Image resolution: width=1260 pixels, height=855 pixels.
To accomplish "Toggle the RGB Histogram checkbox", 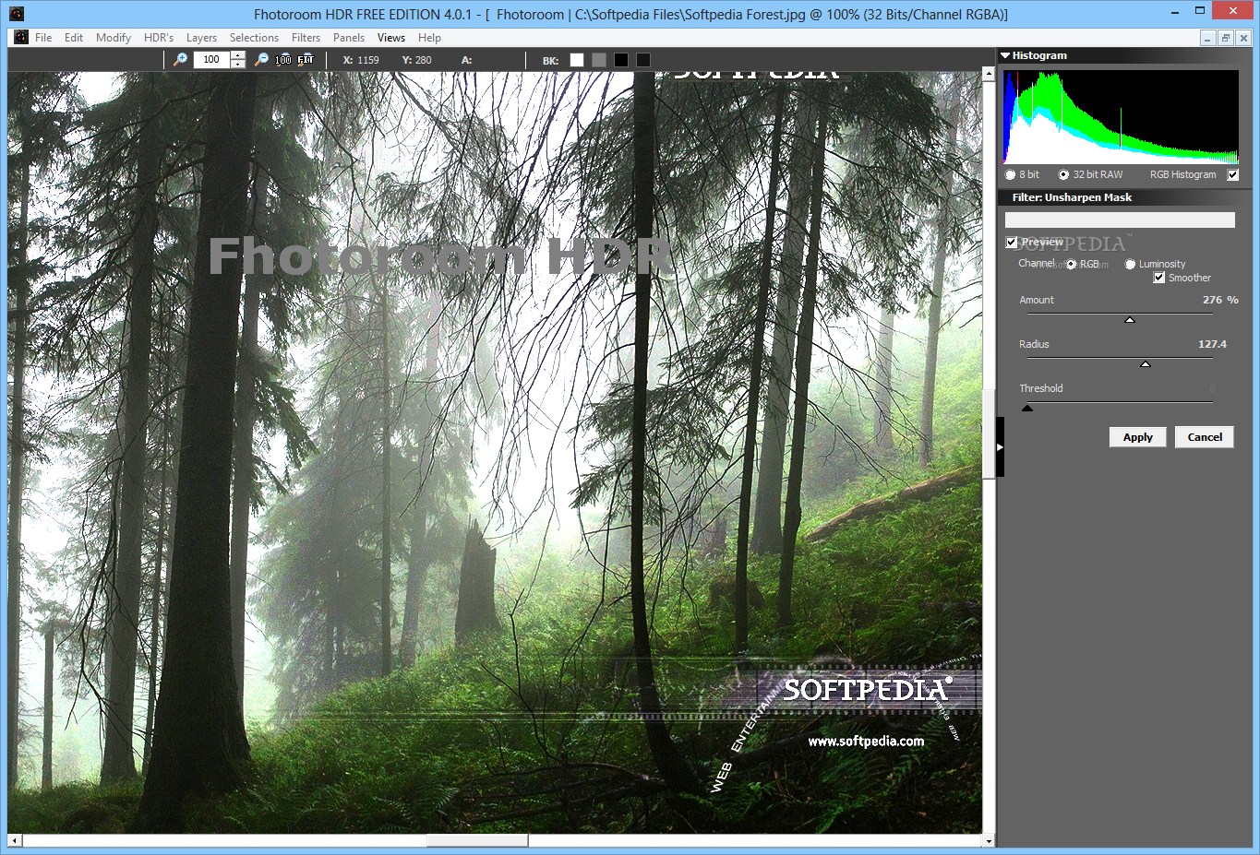I will (x=1232, y=174).
